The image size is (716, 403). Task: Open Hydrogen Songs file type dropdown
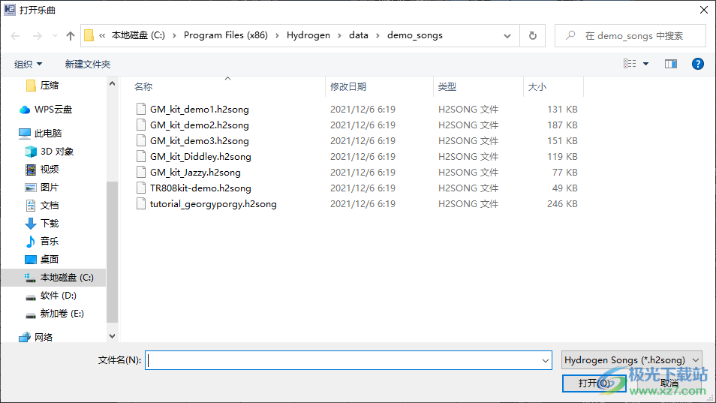click(x=632, y=360)
